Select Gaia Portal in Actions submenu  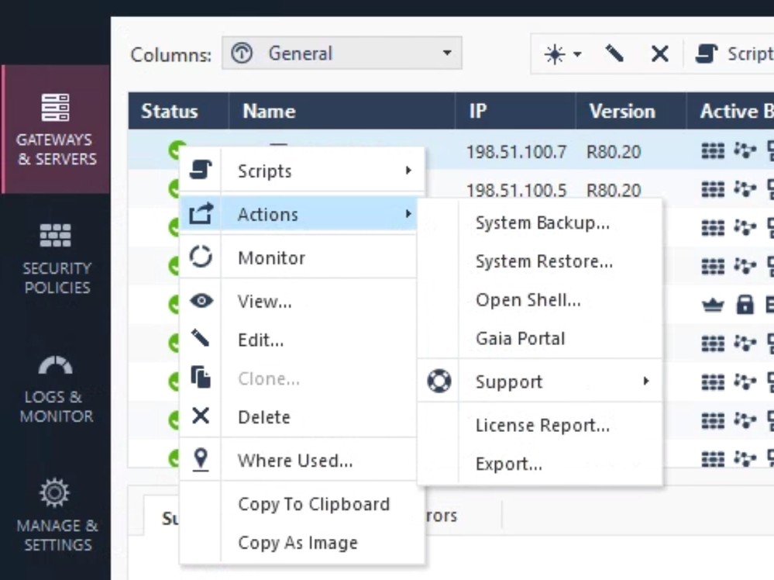[540, 338]
